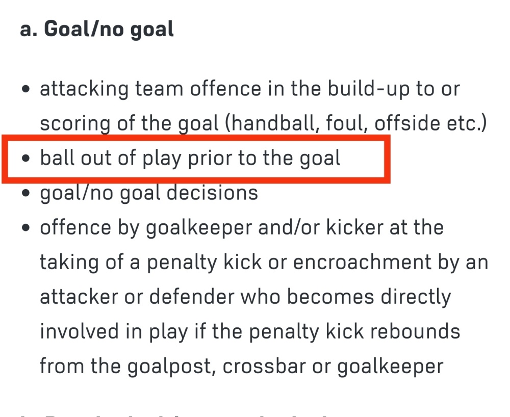Click the line "attacker or defender who becomes directly"
The width and height of the screenshot is (510, 417).
246,297
